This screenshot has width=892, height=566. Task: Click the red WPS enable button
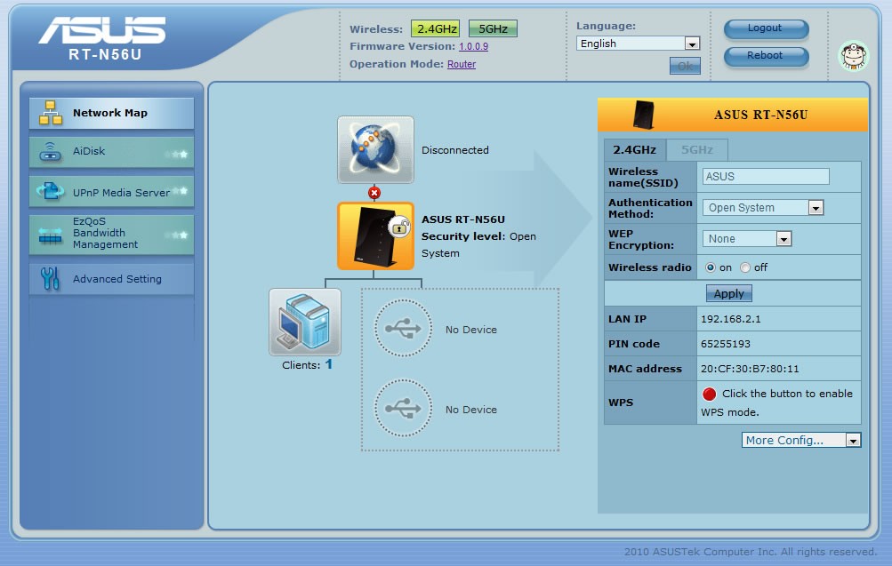[x=709, y=394]
